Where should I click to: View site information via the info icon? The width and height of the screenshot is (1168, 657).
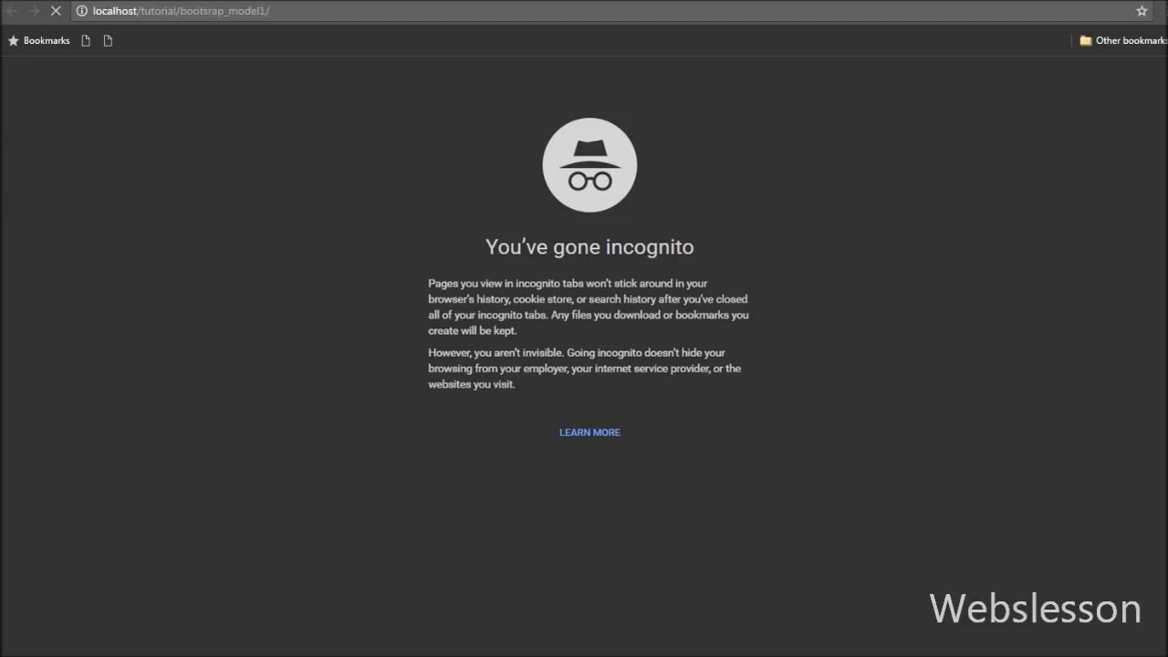(x=81, y=11)
